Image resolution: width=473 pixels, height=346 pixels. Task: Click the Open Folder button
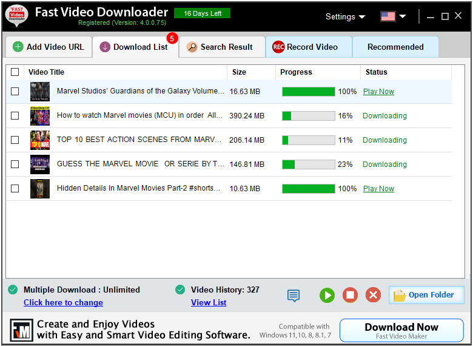(426, 295)
